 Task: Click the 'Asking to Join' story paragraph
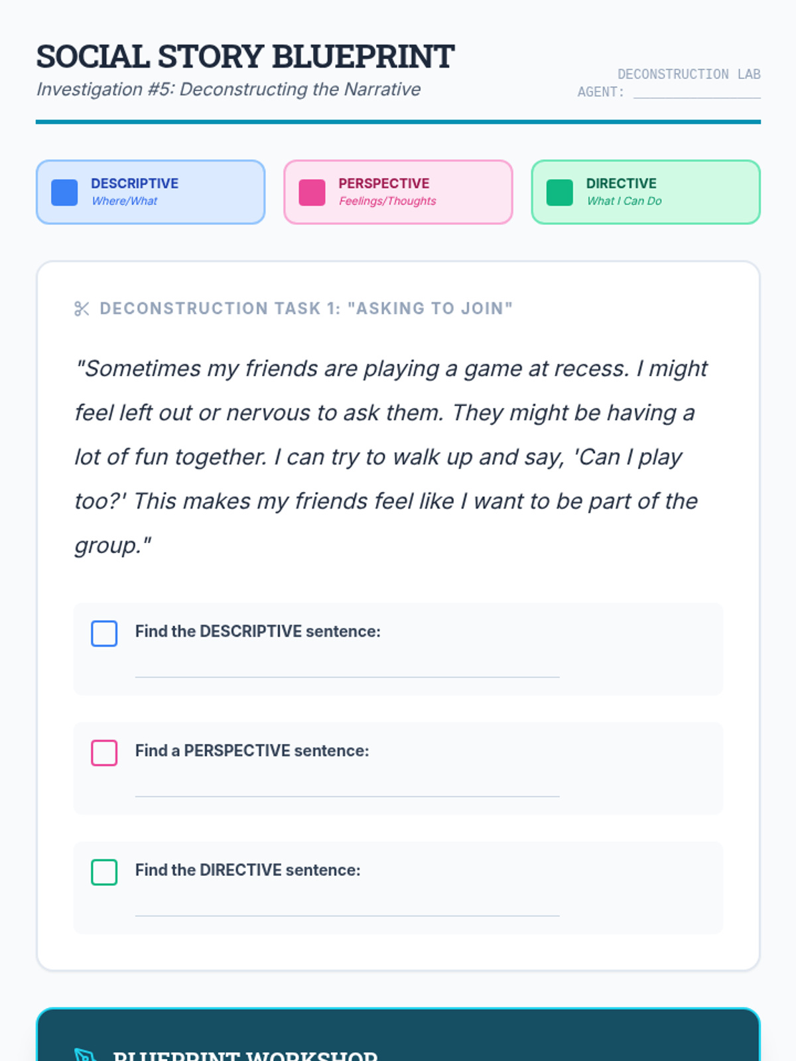coord(391,457)
